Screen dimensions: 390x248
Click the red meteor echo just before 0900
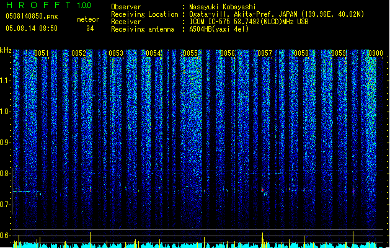pos(353,191)
